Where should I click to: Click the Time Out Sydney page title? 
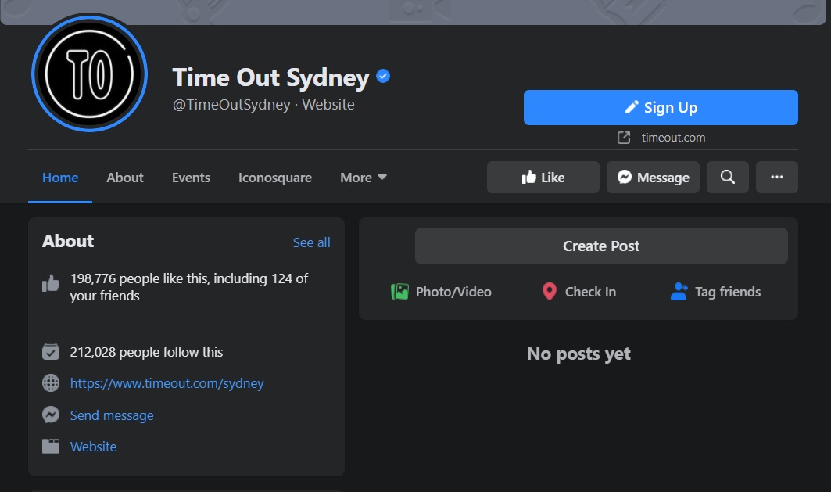click(x=270, y=77)
